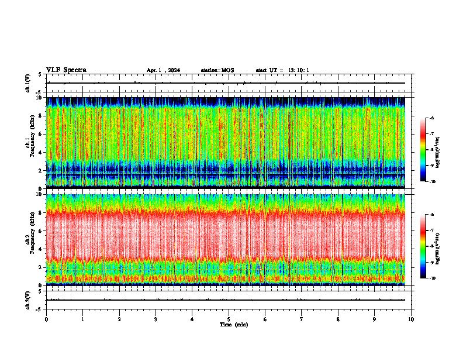The width and height of the screenshot is (463, 358).
Task: Click the ch.3(V) axis label
Action: coord(28,300)
